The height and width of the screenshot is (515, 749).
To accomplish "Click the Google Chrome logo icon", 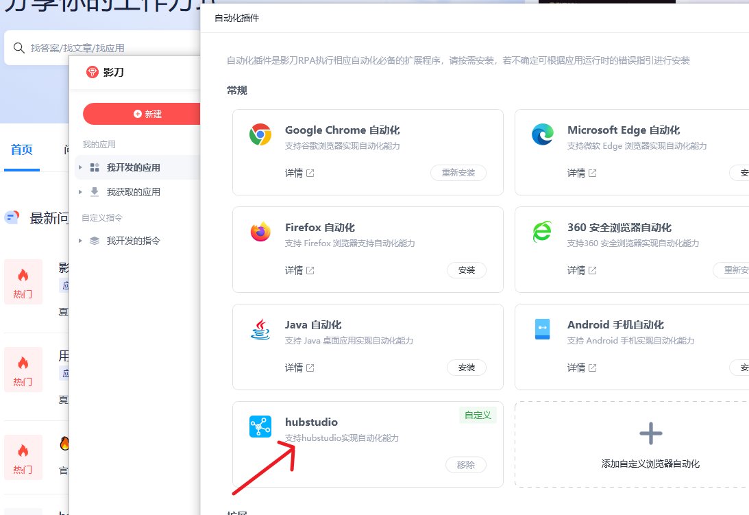I will (x=260, y=134).
